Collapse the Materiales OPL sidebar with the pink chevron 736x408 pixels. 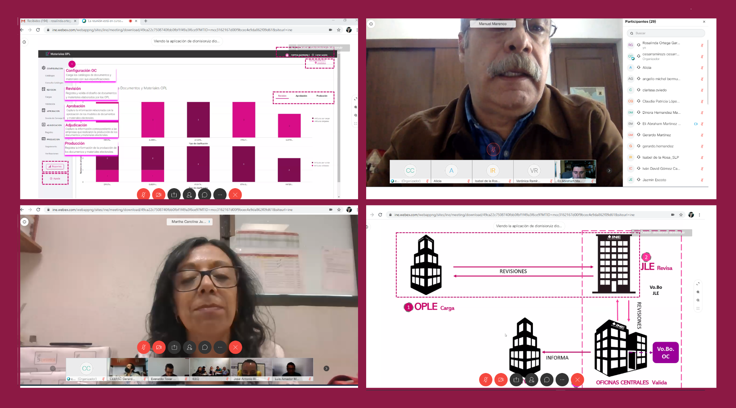[x=72, y=64]
